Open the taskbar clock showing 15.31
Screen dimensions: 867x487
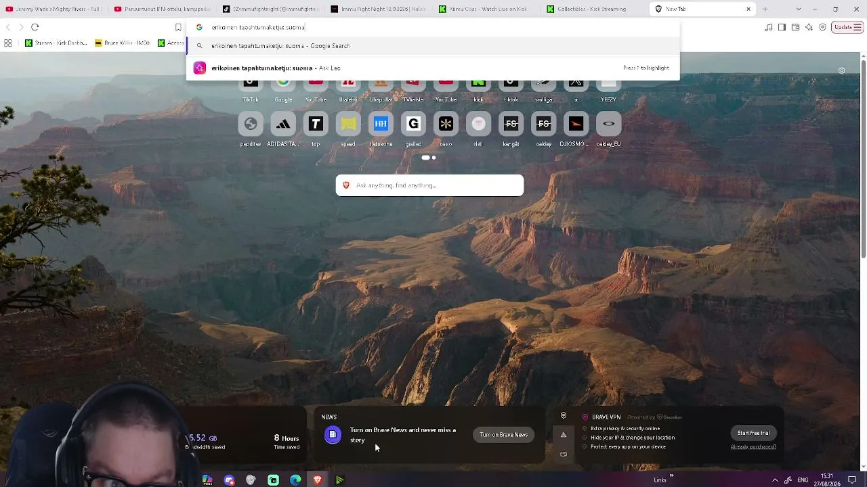(x=827, y=480)
